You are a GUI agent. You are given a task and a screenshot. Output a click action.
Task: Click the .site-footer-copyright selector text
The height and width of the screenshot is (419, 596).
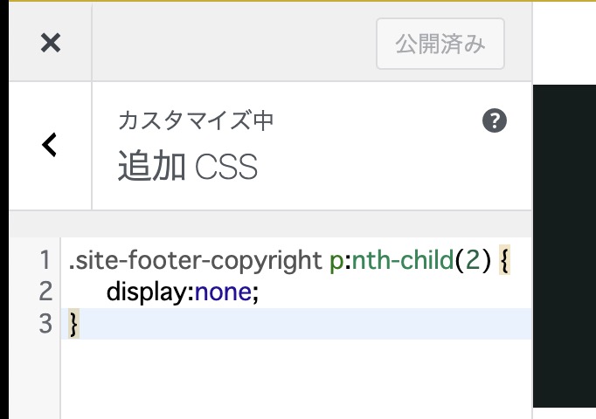click(196, 261)
